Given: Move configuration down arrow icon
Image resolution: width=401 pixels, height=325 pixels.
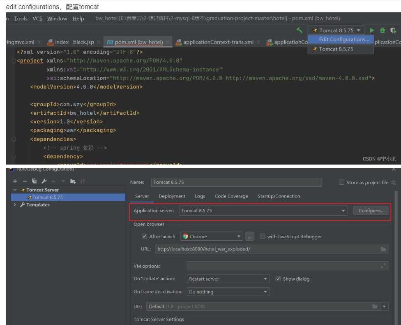Looking at the screenshot, I should click(63, 181).
